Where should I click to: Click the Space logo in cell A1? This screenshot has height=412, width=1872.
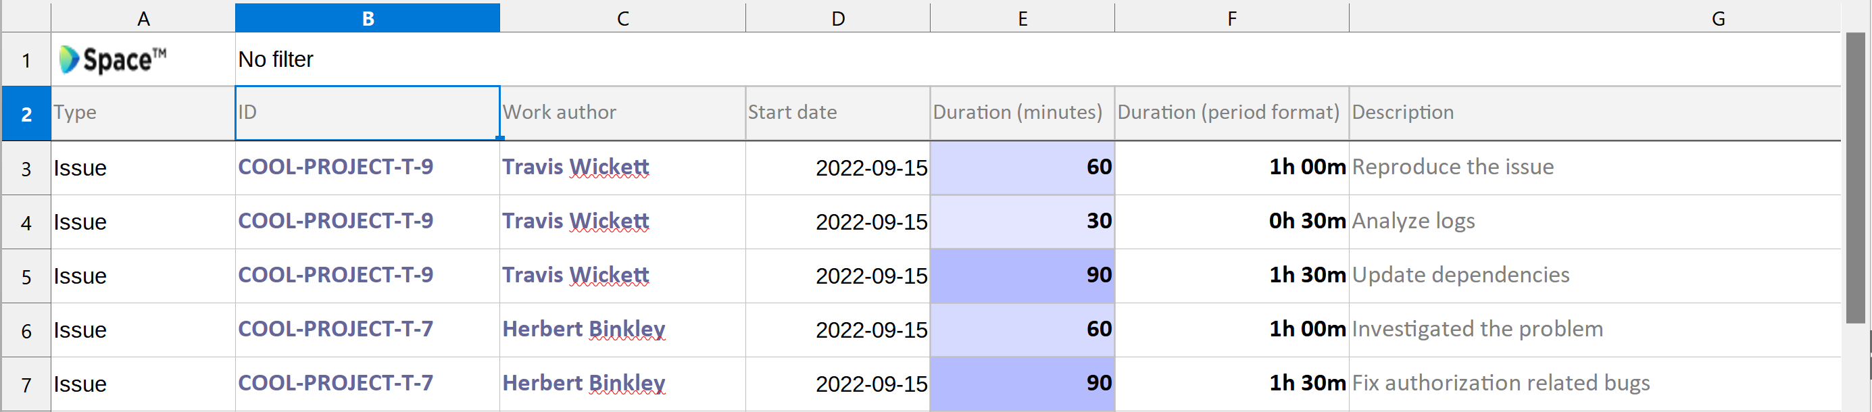(113, 59)
